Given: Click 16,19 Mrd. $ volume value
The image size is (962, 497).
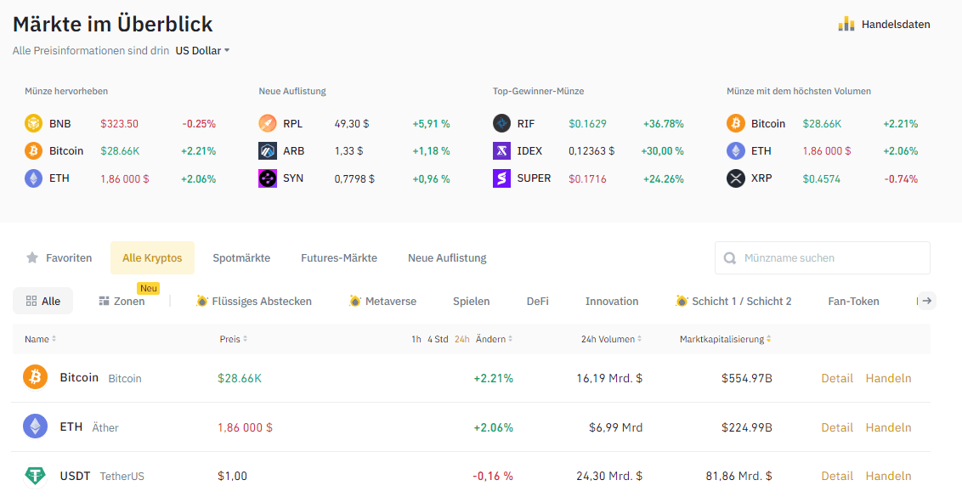Looking at the screenshot, I should 609,378.
